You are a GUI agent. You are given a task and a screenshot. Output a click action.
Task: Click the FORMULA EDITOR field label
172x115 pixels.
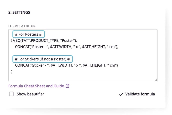coord(22,26)
